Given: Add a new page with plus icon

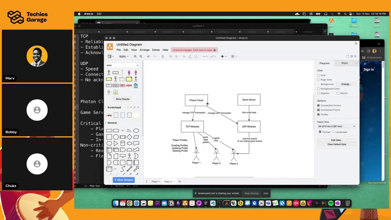Looking at the screenshot, I should tap(180, 182).
